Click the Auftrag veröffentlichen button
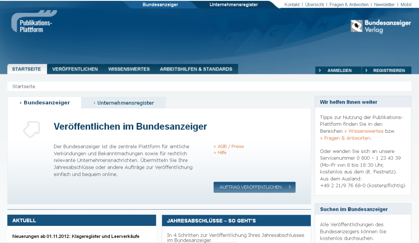Screen dimensions: 419x243 click(x=254, y=187)
